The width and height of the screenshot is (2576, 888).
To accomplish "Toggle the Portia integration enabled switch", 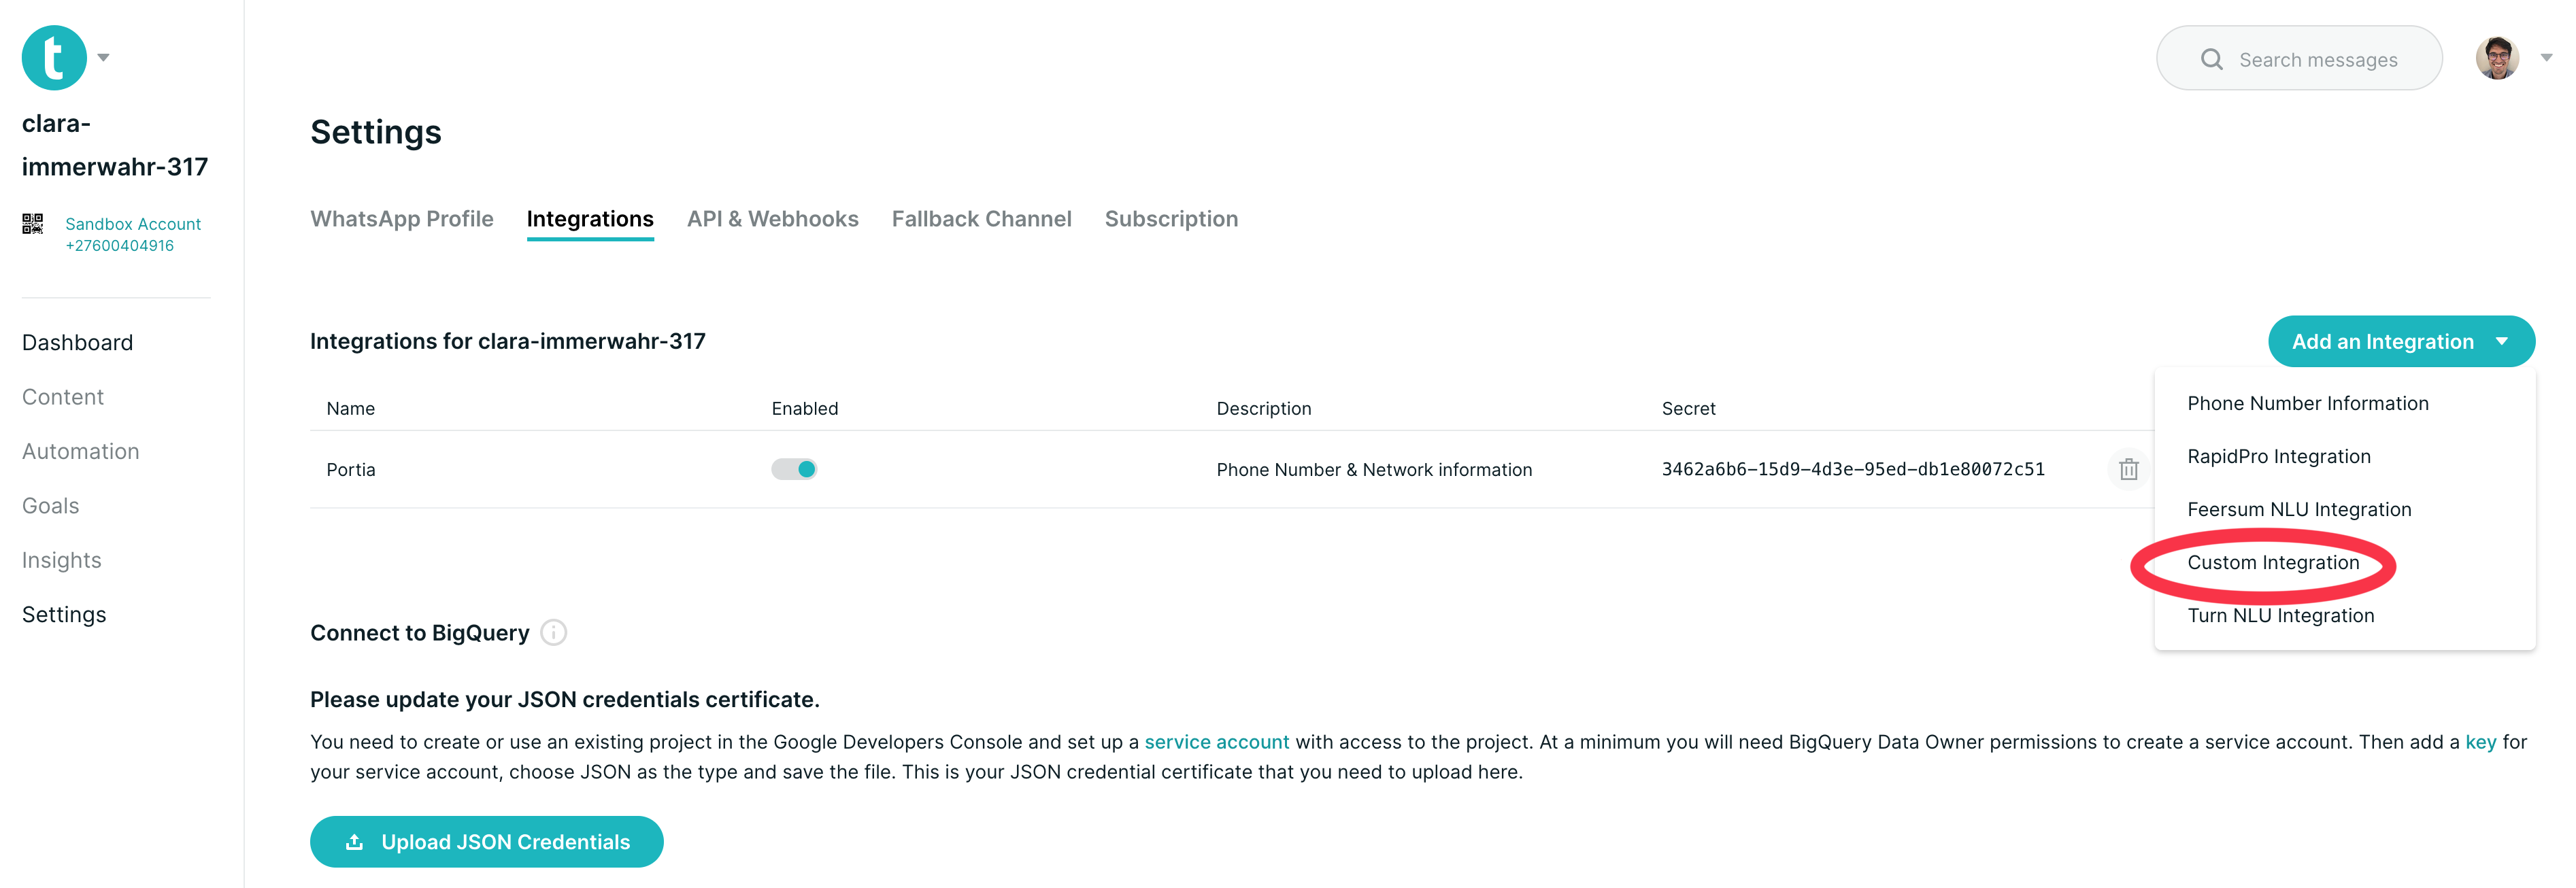I will tap(794, 469).
